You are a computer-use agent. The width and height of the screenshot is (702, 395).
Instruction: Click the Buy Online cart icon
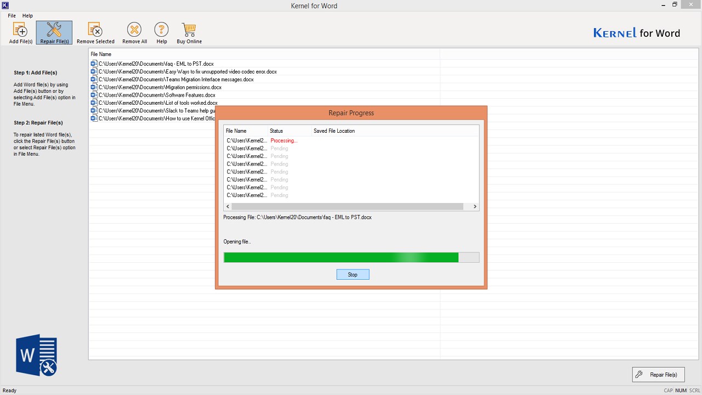(189, 33)
